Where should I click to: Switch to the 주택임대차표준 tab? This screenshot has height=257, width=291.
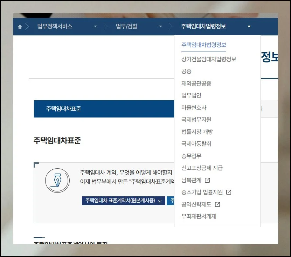pyautogui.click(x=63, y=109)
